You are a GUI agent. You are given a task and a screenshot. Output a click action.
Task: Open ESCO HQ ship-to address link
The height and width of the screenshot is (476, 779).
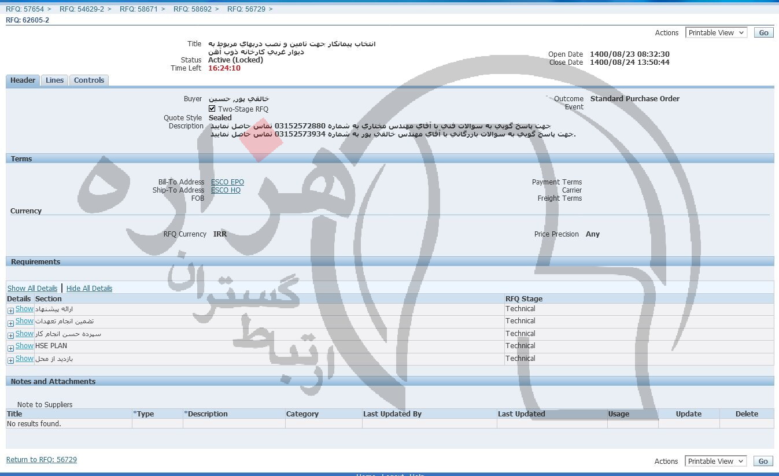tap(226, 190)
